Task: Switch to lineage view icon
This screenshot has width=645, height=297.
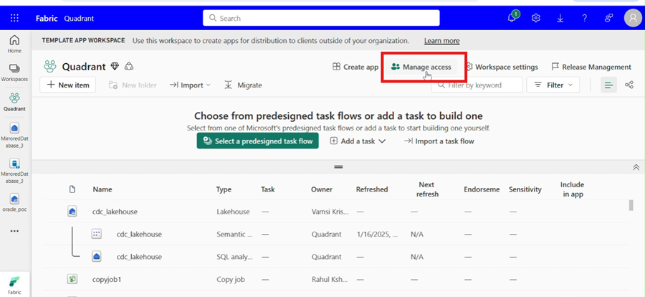Action: click(x=629, y=85)
